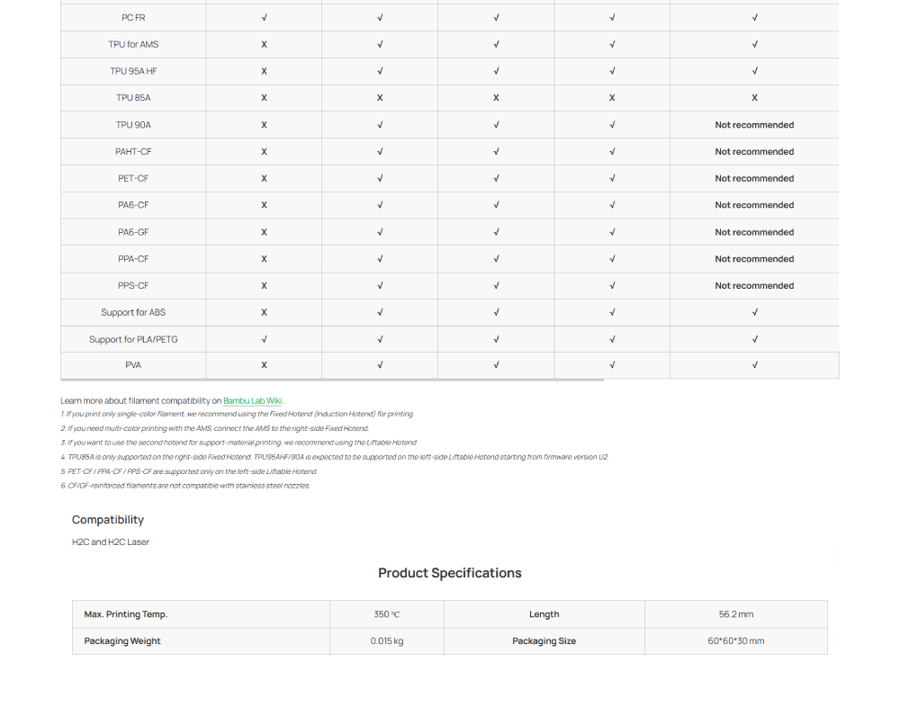The height and width of the screenshot is (707, 900).
Task: Select the 'Support for ABS' row label
Action: click(133, 312)
